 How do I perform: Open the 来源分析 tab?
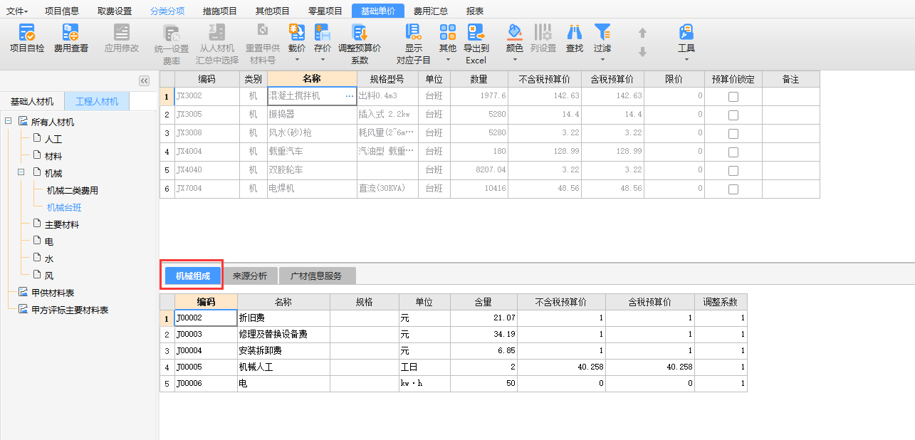(250, 276)
